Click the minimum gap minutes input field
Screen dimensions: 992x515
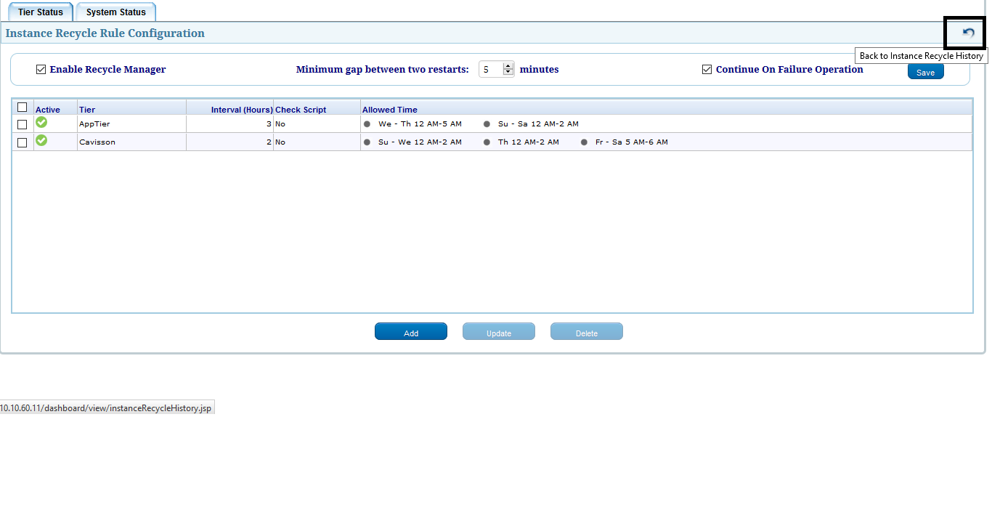490,70
